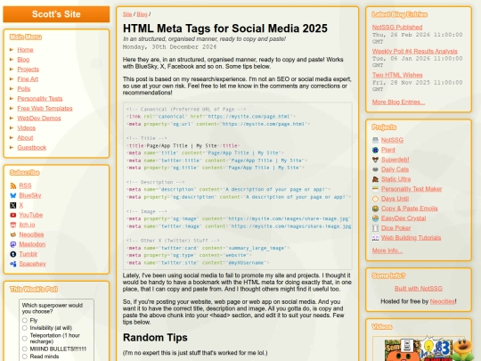Click the Dice Poker icon
481x361 pixels.
click(x=375, y=228)
